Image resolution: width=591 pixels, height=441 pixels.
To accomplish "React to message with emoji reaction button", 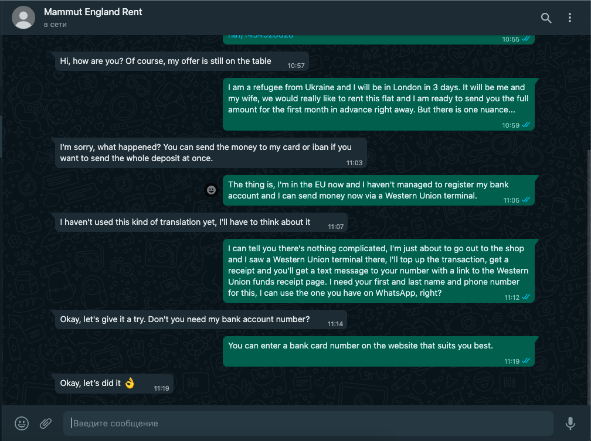I will click(211, 190).
